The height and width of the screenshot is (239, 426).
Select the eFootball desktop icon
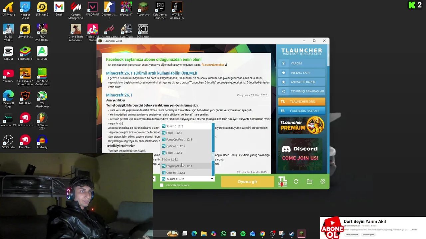(x=126, y=9)
